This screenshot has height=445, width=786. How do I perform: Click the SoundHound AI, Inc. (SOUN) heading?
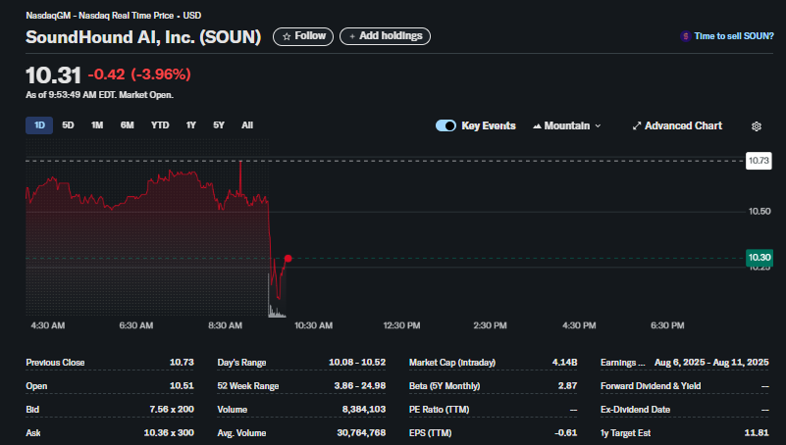(143, 37)
